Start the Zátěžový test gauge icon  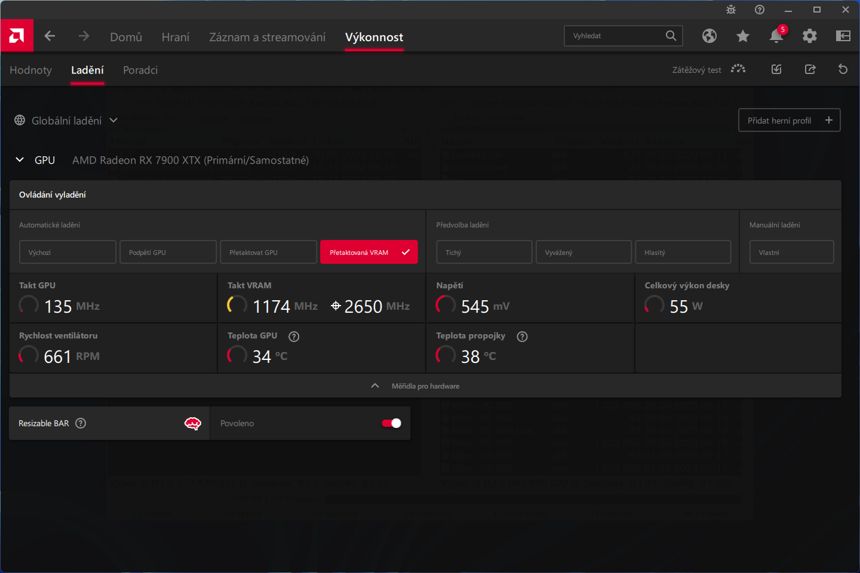(x=738, y=69)
